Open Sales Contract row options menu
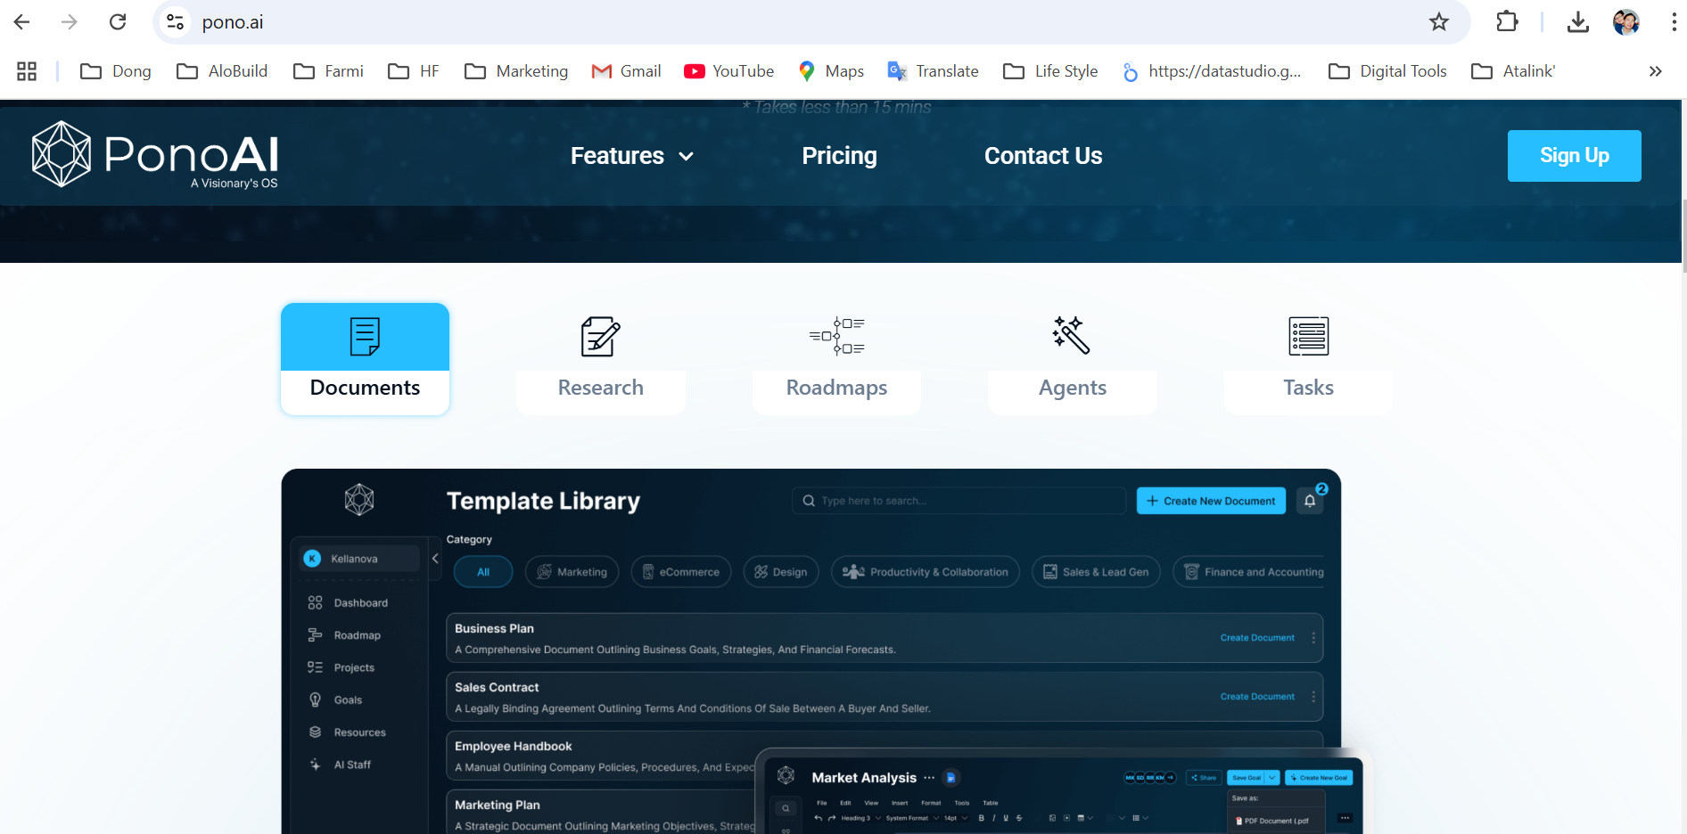1687x834 pixels. point(1313,697)
